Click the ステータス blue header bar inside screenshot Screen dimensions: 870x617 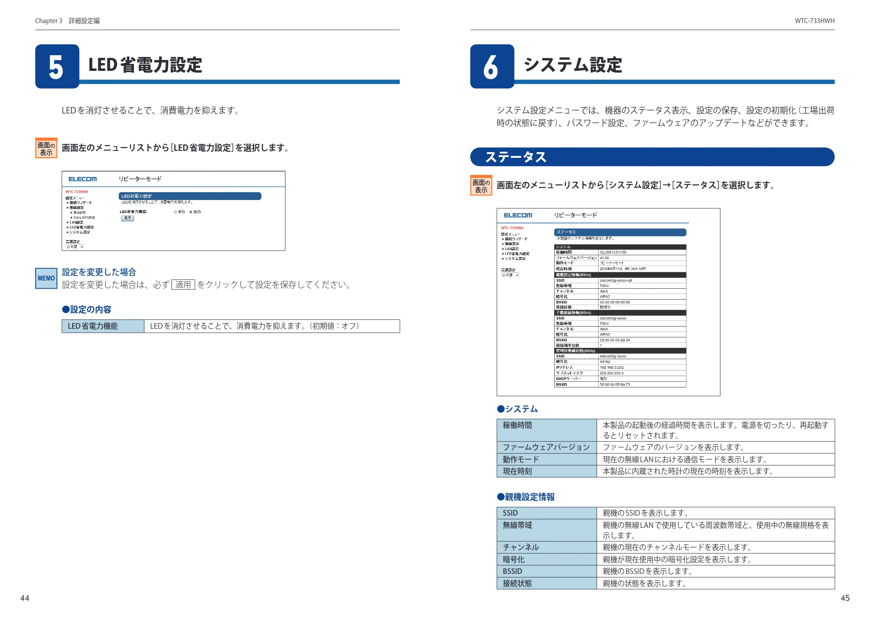(x=620, y=232)
